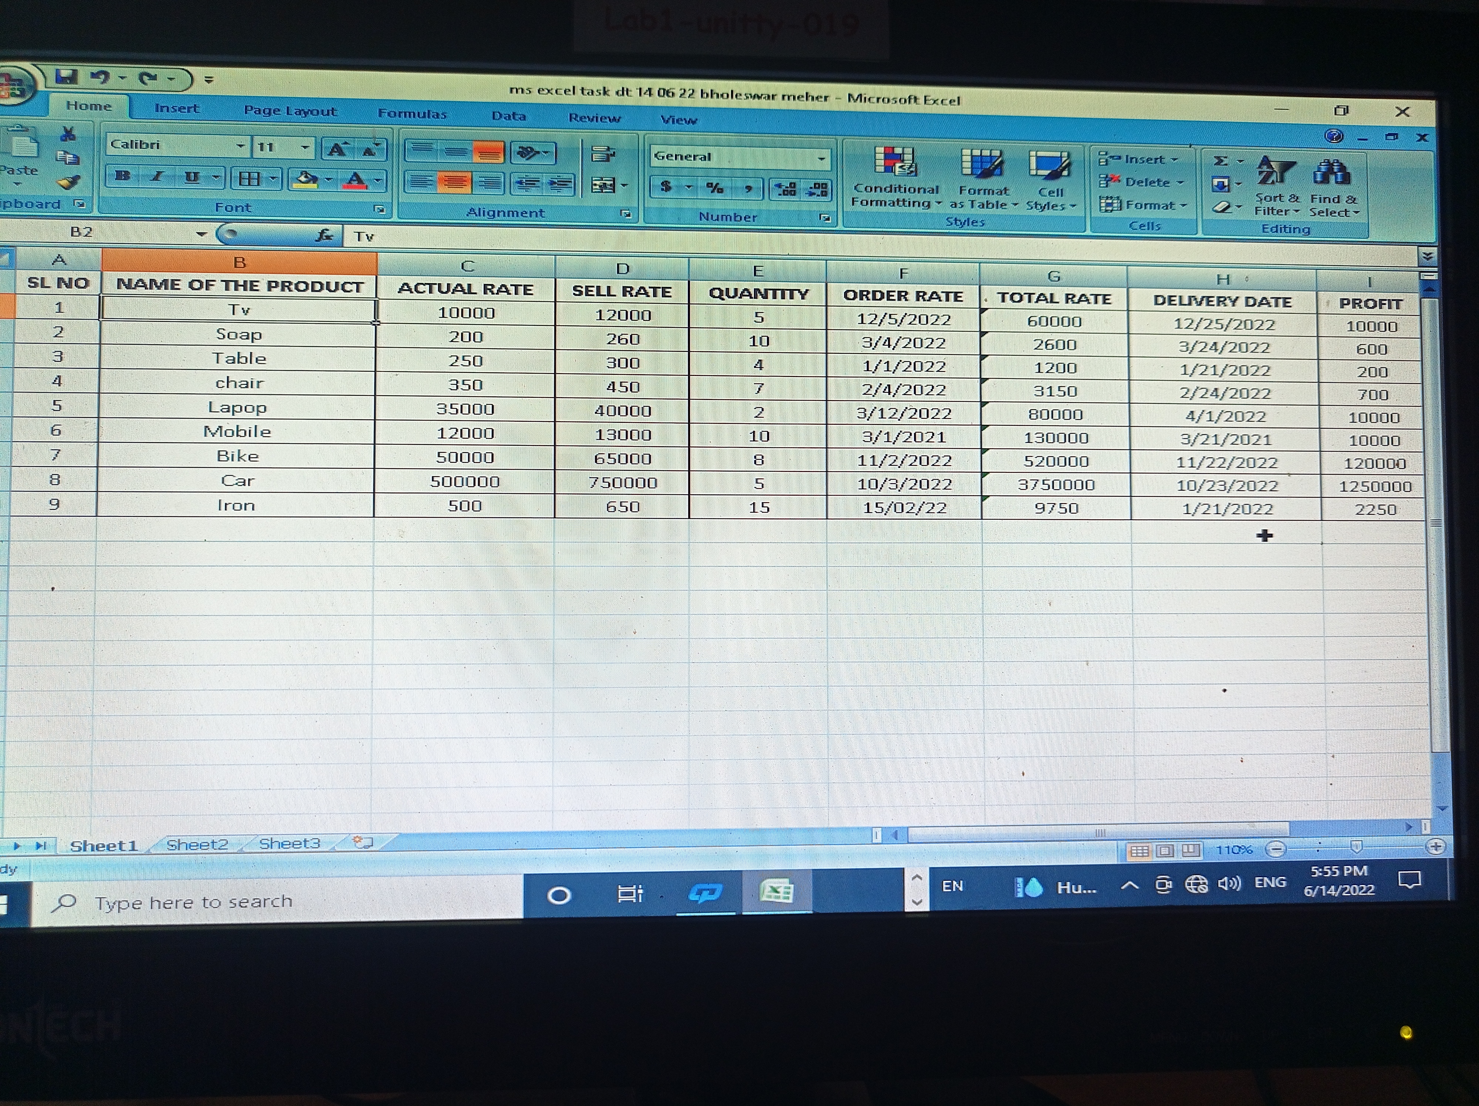Click the AutoSum sigma icon

coord(1220,161)
